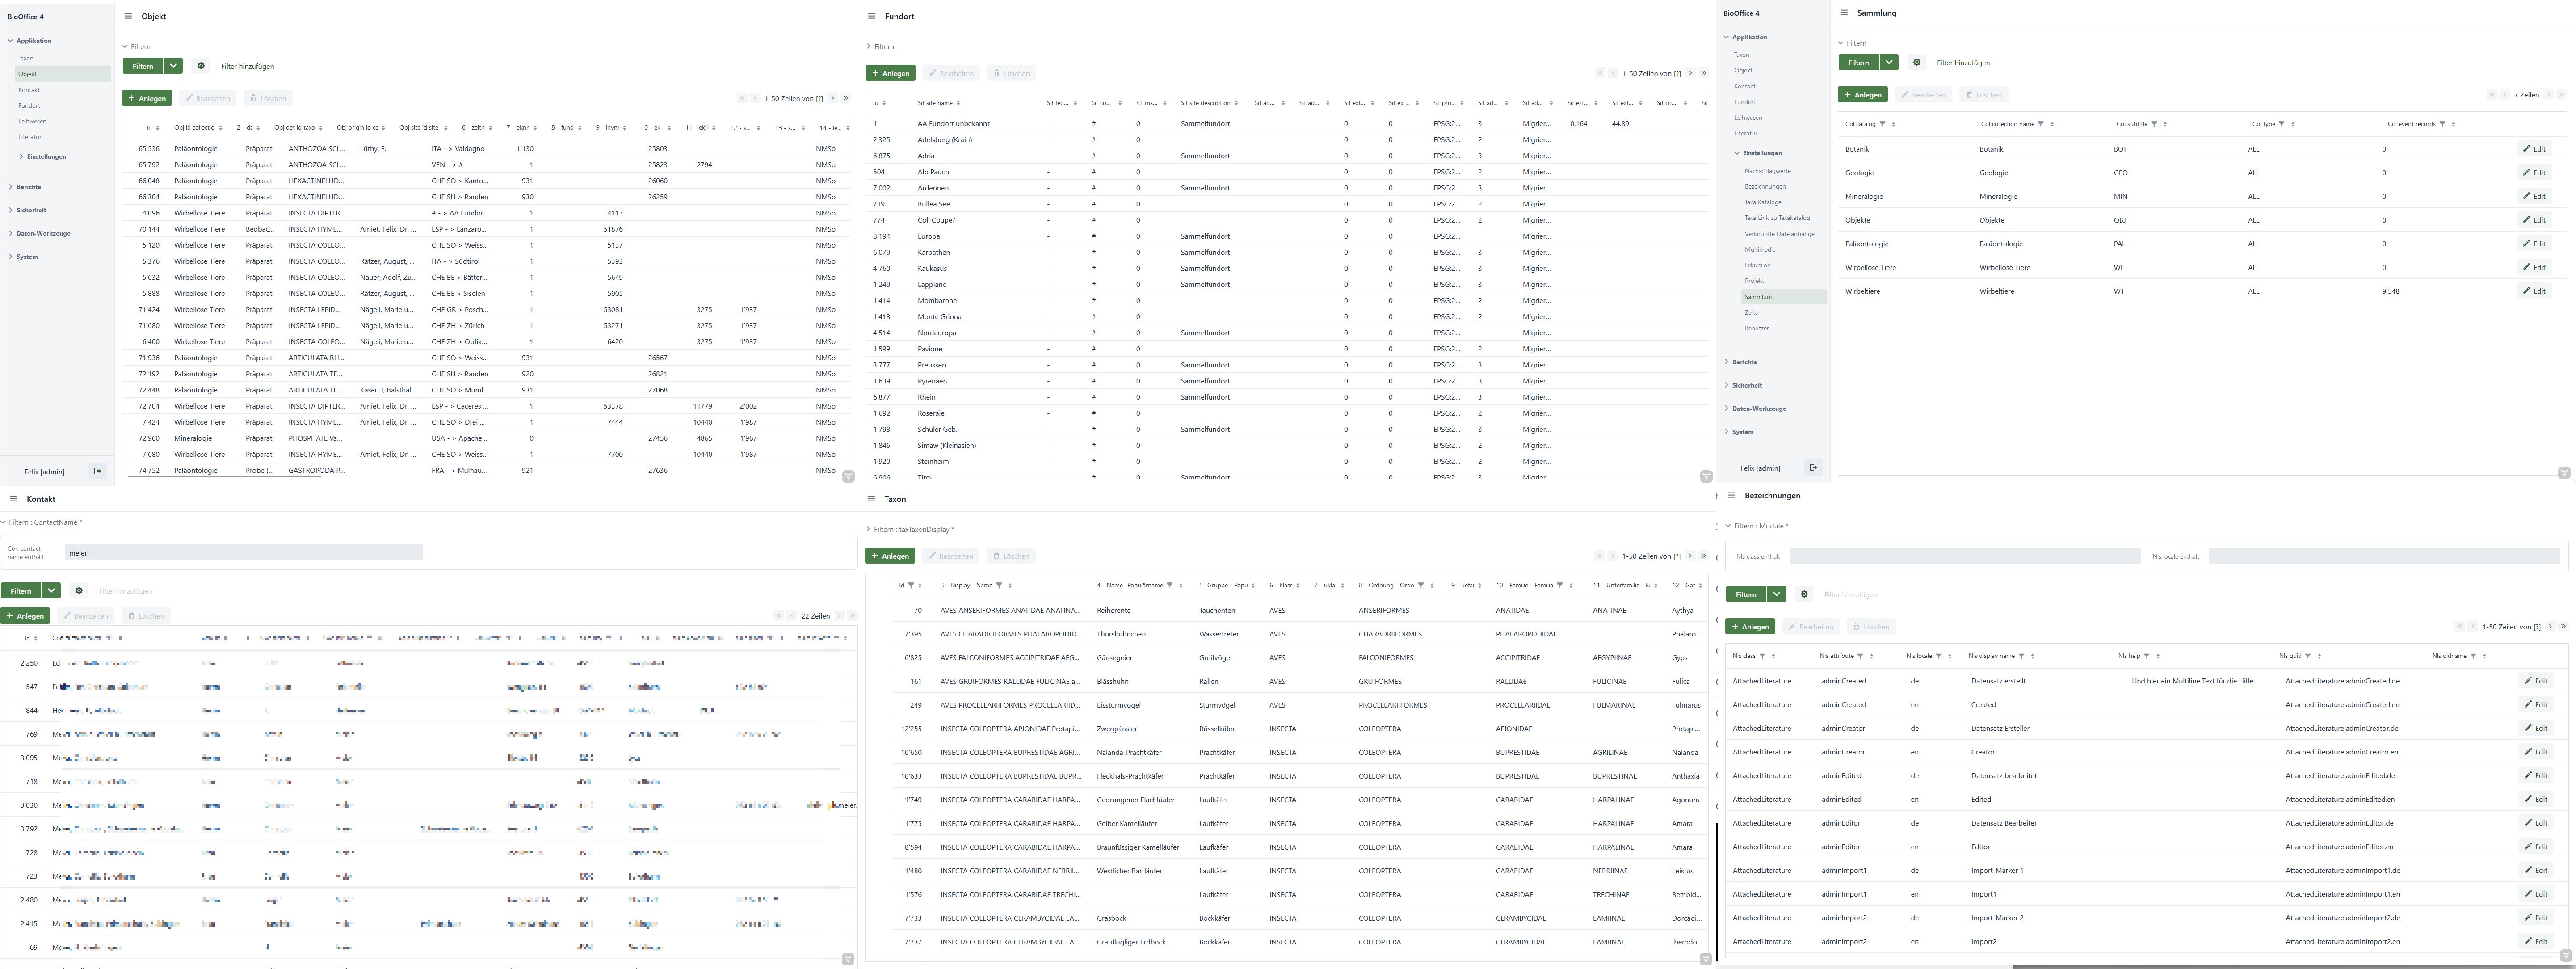Jump to last page in Taxon pagination
The image size is (2576, 969).
pyautogui.click(x=1703, y=556)
